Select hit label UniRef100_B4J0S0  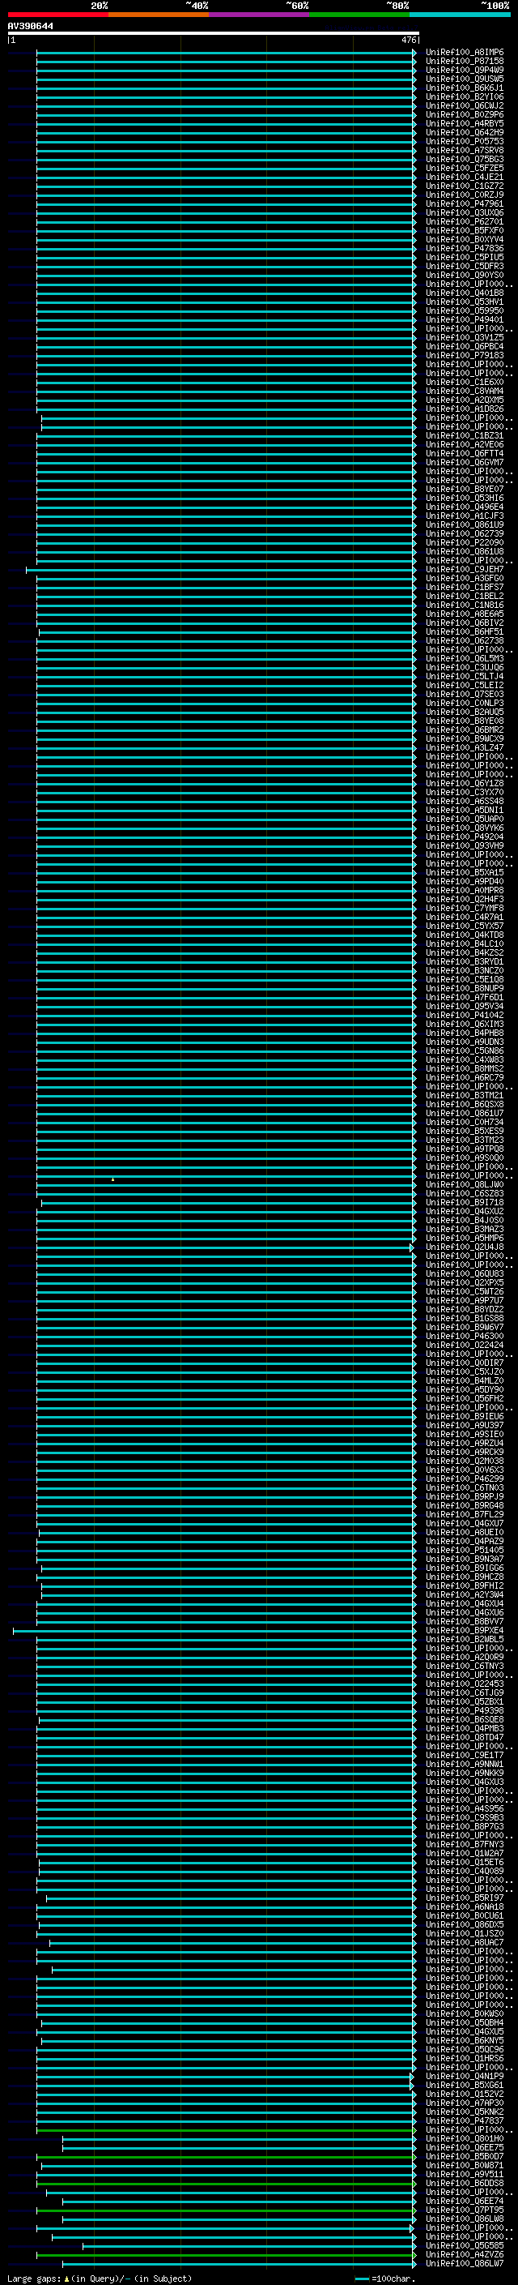464,1220
